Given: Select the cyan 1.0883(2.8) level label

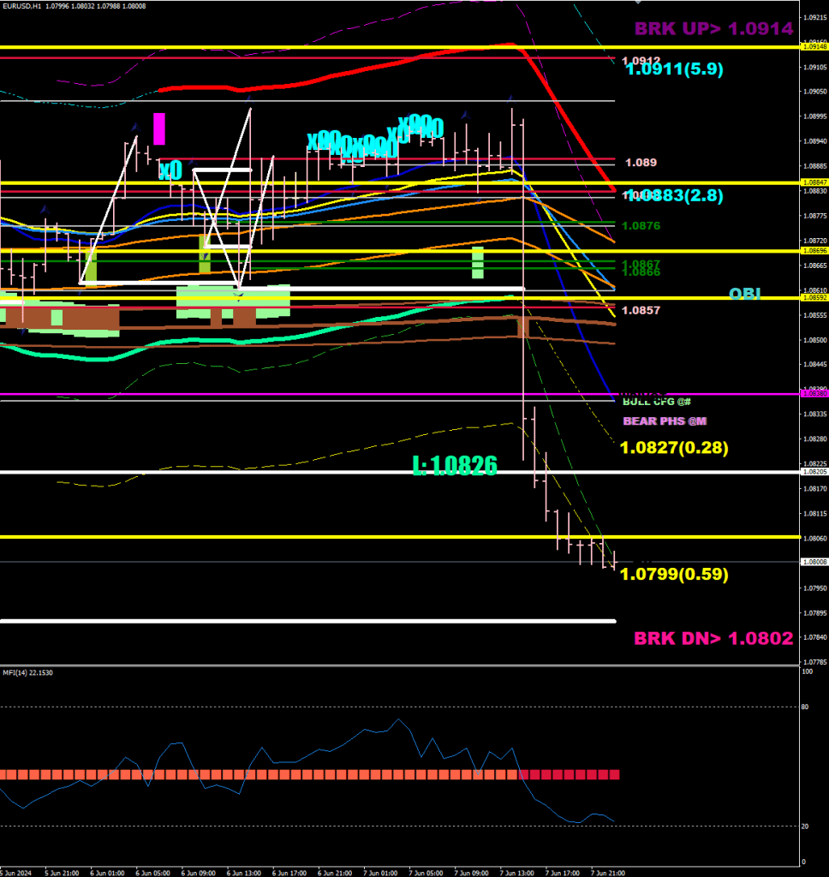Looking at the screenshot, I should [674, 196].
